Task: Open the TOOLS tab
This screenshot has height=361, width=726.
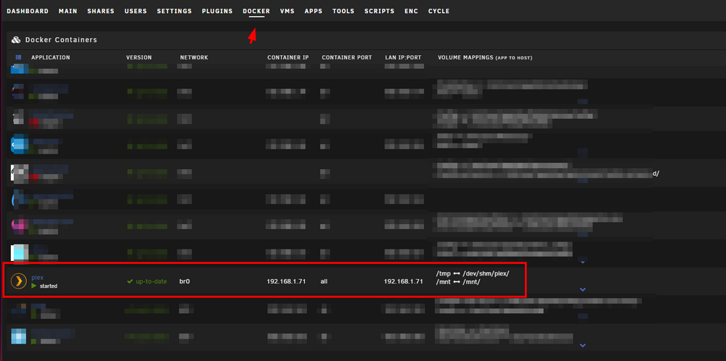Action: coord(343,11)
